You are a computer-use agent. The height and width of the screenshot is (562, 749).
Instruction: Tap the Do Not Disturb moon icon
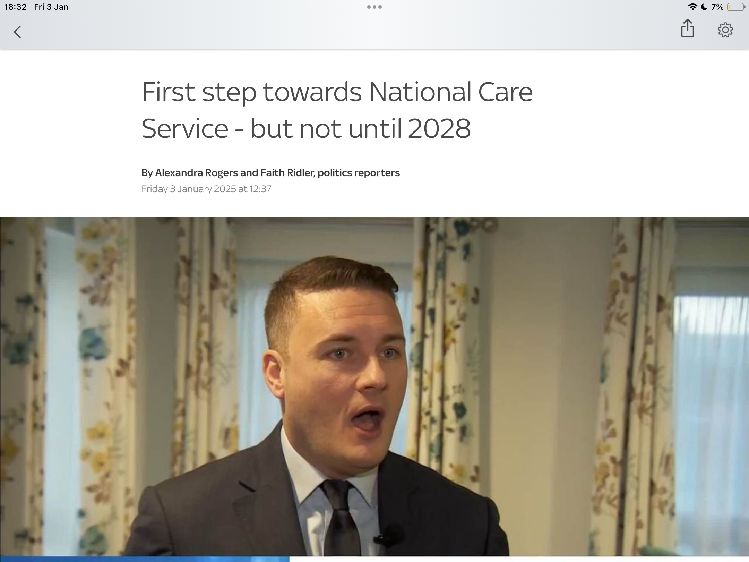(704, 7)
